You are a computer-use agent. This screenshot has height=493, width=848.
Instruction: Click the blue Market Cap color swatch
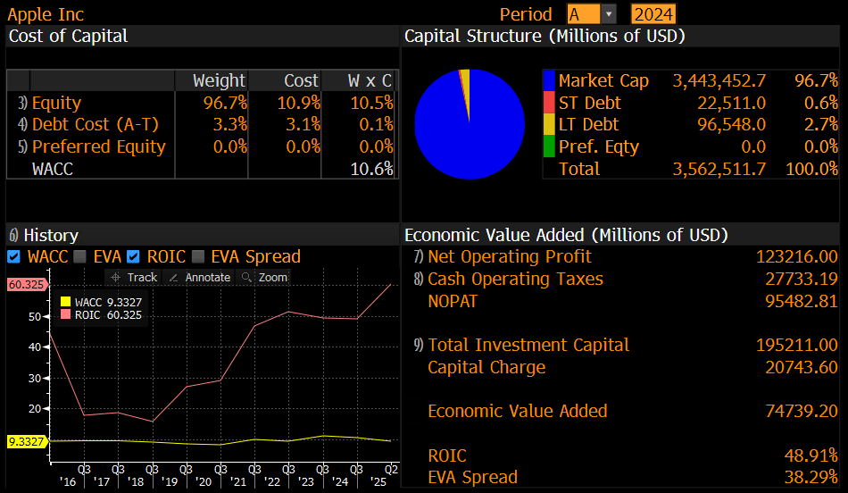[x=549, y=81]
